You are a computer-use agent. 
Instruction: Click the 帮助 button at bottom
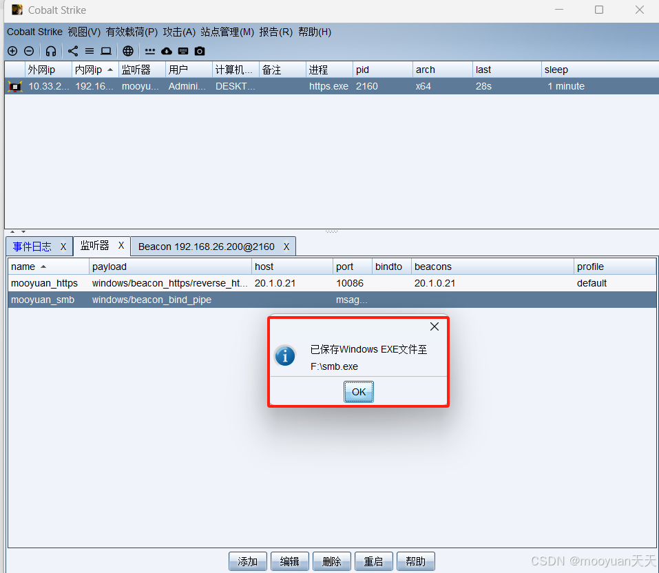pyautogui.click(x=416, y=562)
